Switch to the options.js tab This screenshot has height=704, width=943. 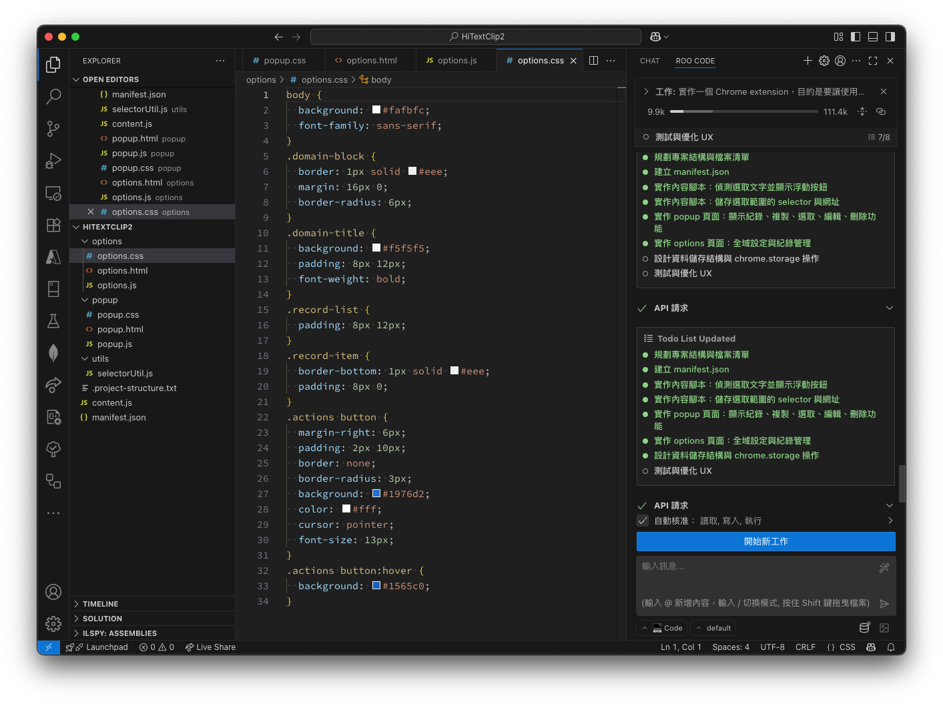[x=456, y=61]
